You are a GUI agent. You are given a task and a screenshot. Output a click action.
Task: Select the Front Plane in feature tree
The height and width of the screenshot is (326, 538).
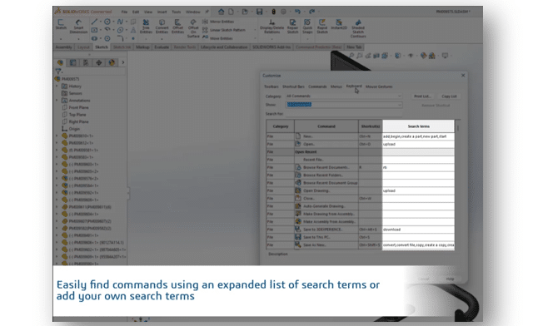tap(78, 107)
